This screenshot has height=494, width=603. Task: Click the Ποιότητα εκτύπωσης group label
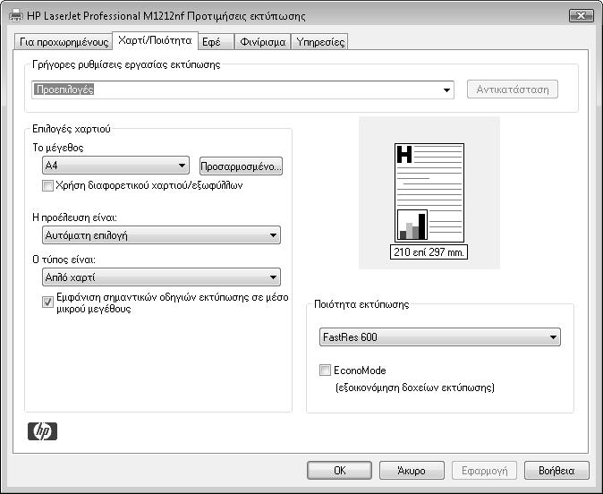tap(361, 304)
